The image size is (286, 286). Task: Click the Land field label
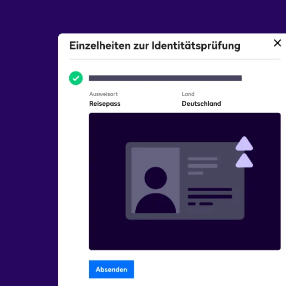click(188, 94)
